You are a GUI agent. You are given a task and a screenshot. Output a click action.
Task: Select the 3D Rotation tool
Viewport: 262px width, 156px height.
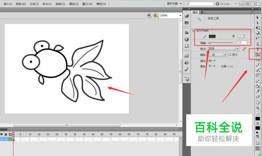coord(258,33)
